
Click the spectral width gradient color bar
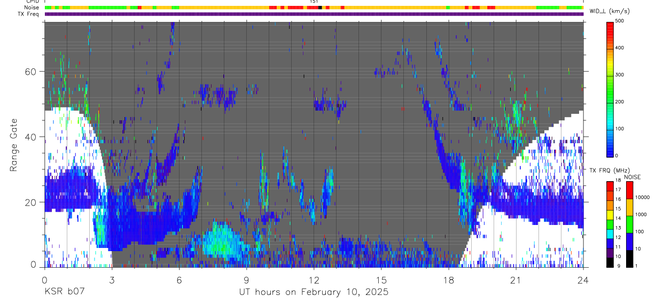point(610,89)
